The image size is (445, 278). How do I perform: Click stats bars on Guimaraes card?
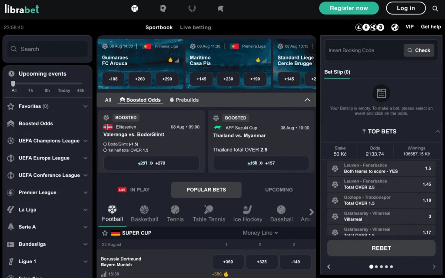(x=177, y=60)
